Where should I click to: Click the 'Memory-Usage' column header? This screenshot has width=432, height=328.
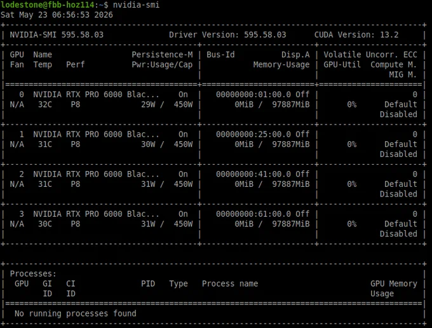coord(281,64)
